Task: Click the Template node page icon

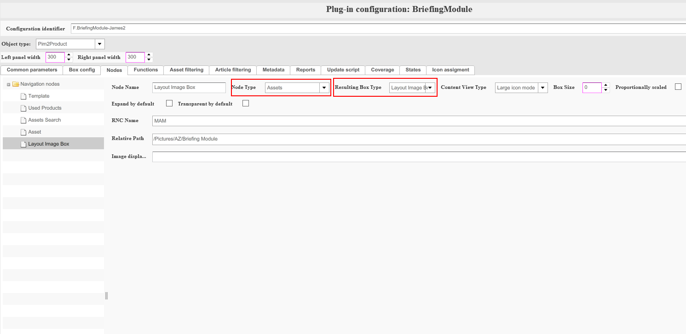Action: pos(24,96)
